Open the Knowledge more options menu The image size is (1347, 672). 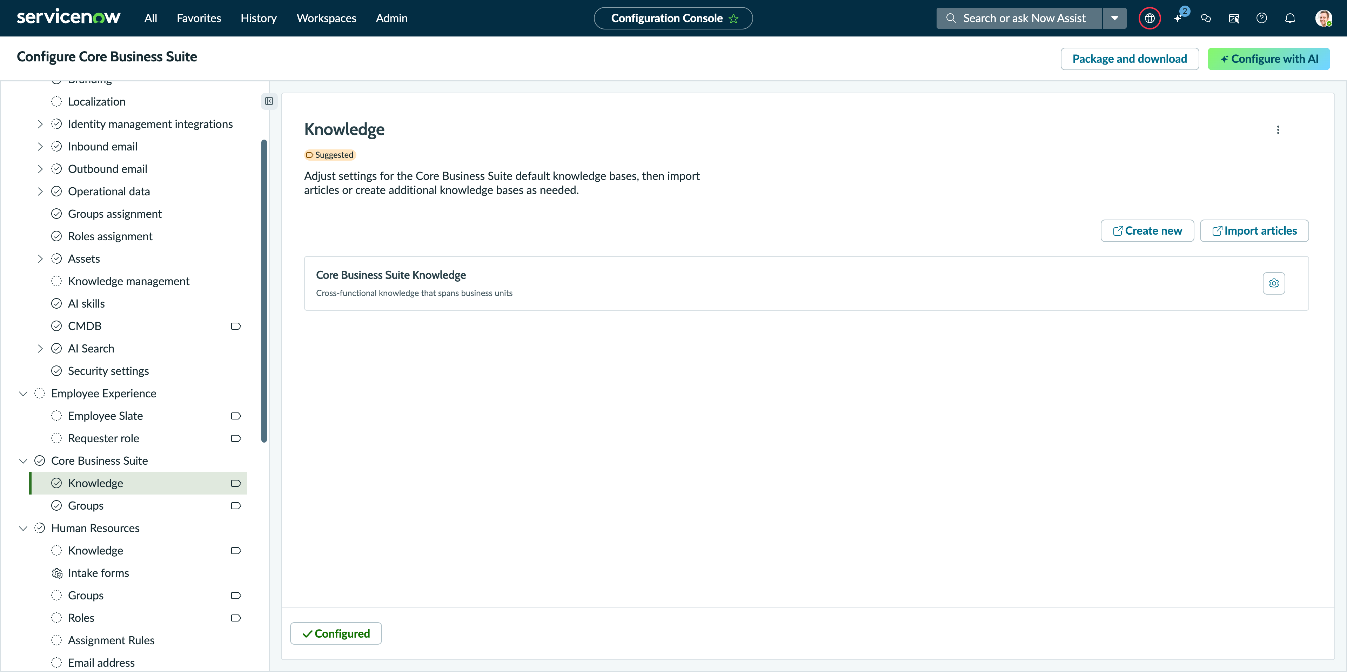1278,130
